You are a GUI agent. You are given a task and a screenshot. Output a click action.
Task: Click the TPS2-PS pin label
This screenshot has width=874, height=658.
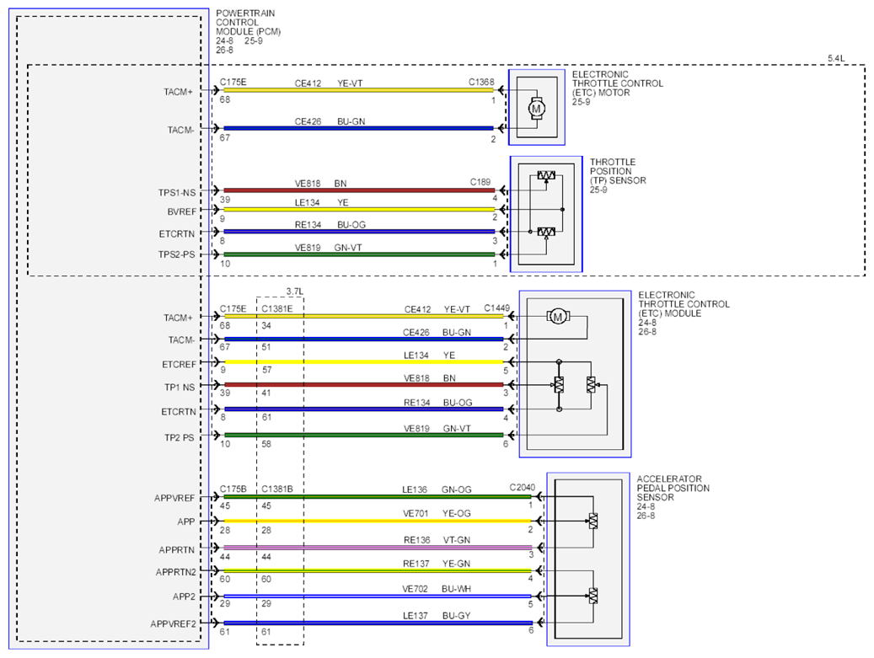177,254
